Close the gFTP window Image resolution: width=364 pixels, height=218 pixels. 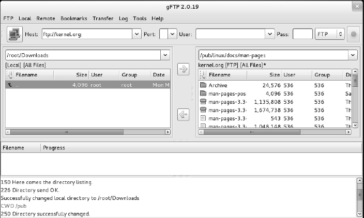(x=357, y=6)
